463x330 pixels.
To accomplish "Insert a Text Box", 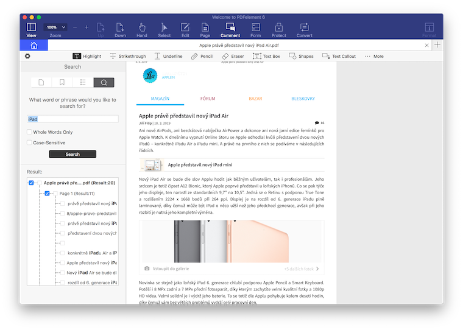I will (266, 56).
